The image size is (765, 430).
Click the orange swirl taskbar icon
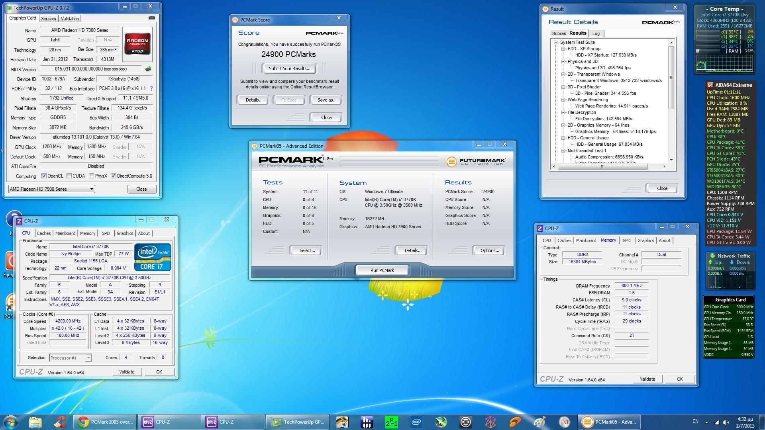tap(515, 422)
